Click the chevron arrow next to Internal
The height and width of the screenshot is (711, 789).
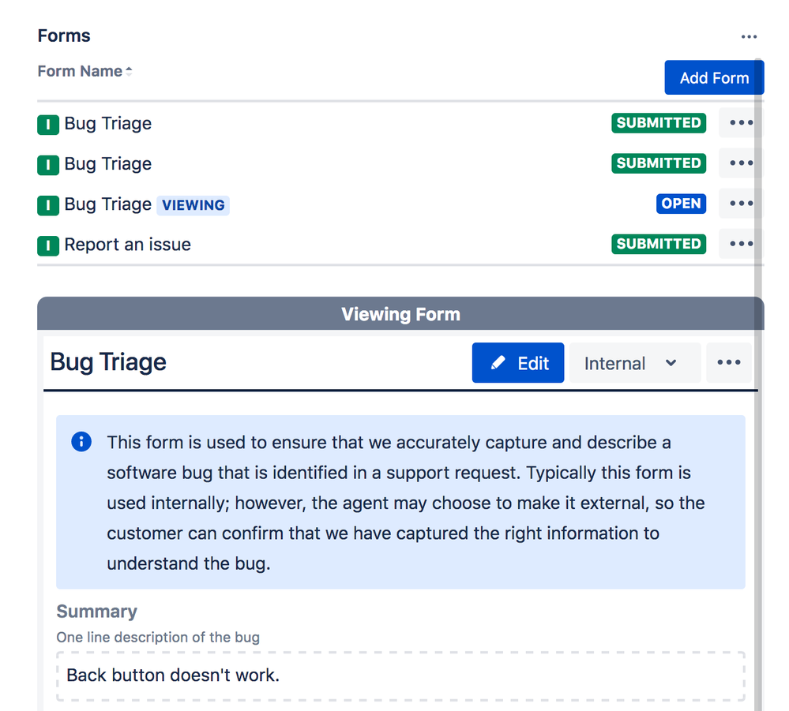pyautogui.click(x=671, y=363)
